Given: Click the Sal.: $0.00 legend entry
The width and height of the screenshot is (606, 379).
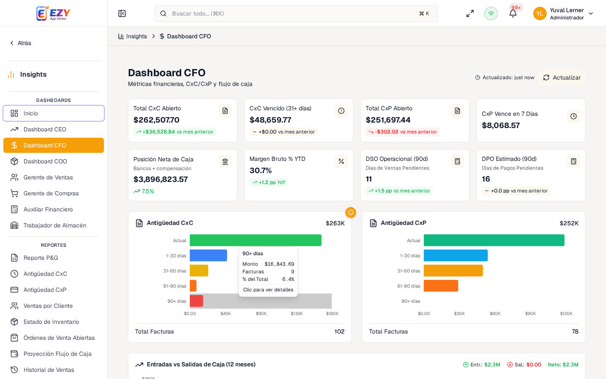Looking at the screenshot, I should (524, 365).
